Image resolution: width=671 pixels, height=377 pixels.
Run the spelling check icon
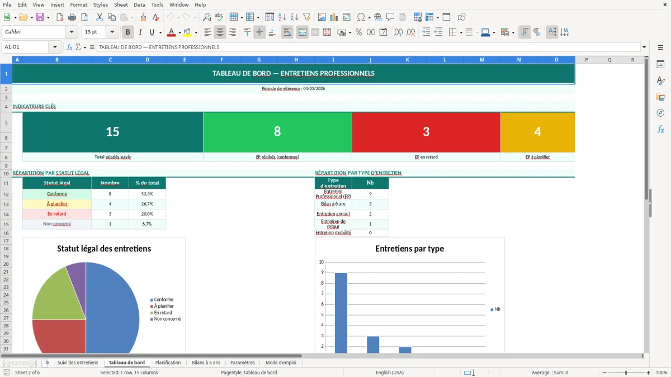tap(219, 17)
